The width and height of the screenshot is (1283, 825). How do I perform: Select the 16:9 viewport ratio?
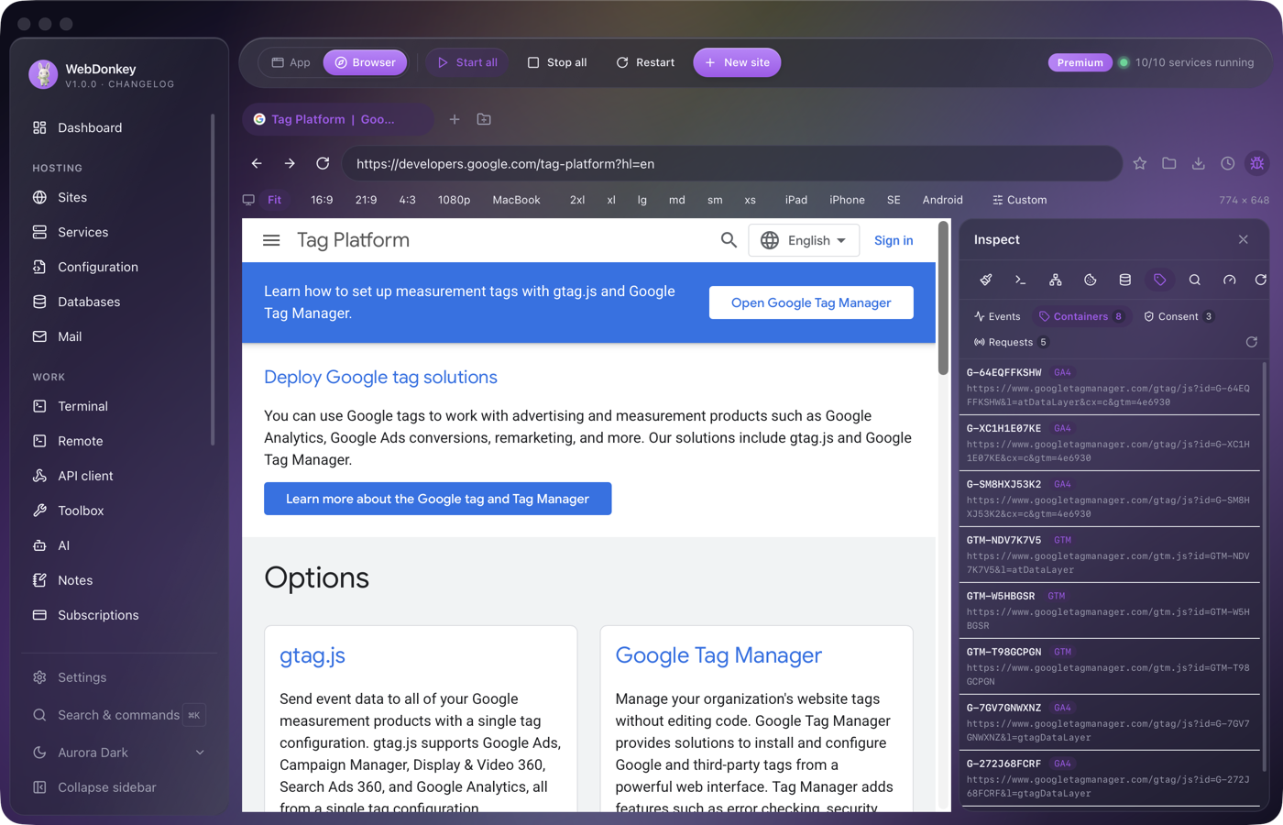click(x=322, y=200)
